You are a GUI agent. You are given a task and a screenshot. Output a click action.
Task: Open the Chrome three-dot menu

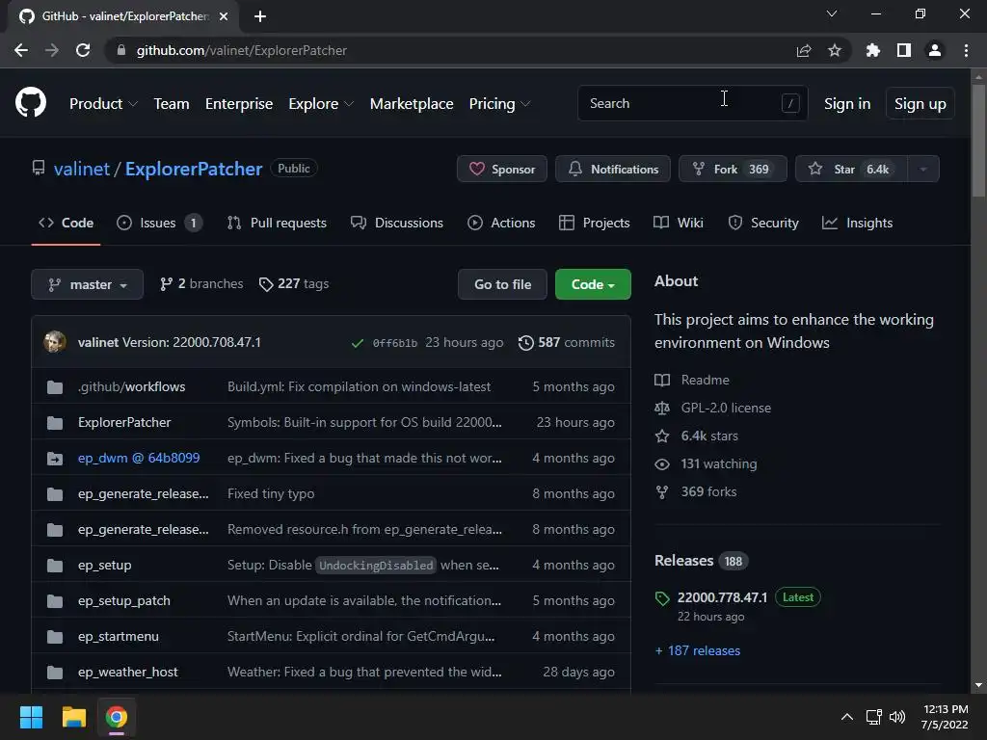pos(966,50)
